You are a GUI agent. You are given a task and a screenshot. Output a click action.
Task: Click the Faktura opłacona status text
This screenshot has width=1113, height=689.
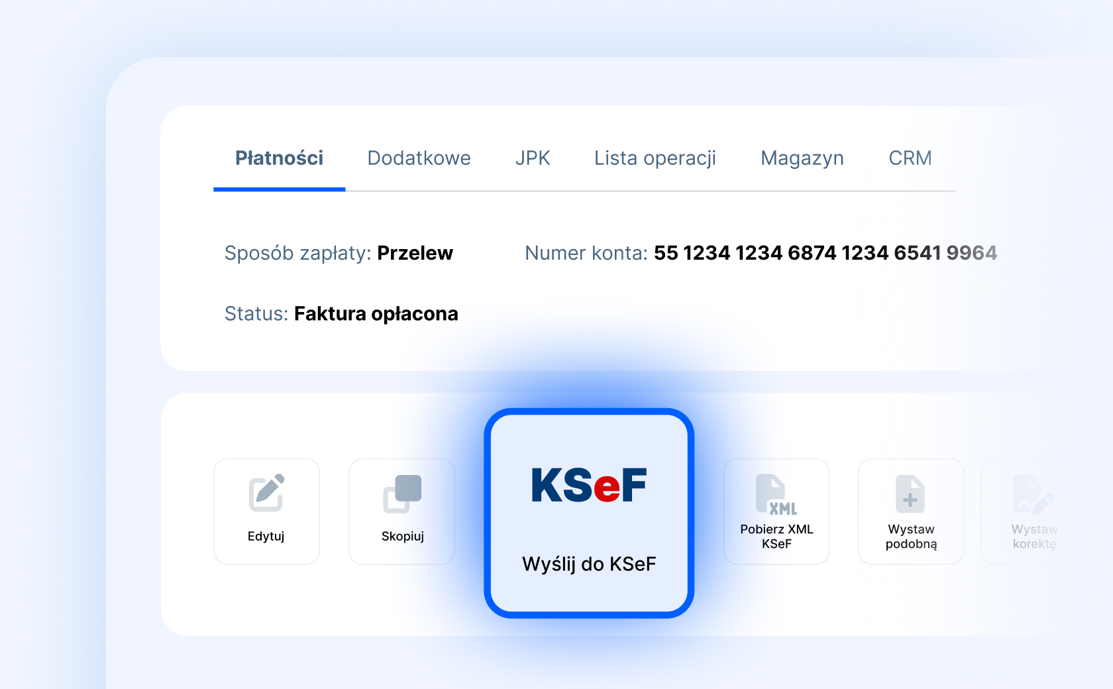click(376, 314)
